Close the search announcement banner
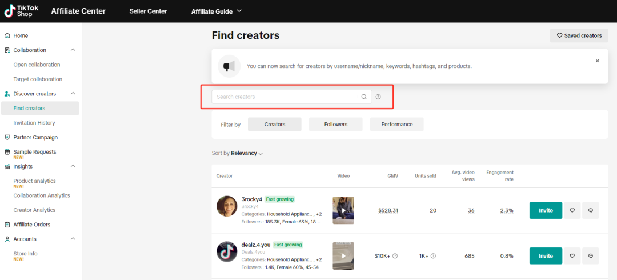The image size is (617, 280). click(598, 61)
